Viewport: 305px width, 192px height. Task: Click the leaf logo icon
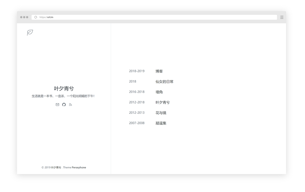(30, 32)
